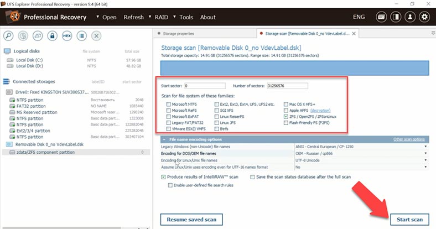Click the APFS decryption link
The height and width of the screenshot is (229, 436).
tap(320, 111)
